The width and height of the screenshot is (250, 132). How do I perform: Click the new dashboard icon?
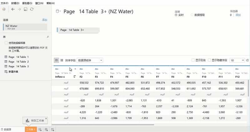[46, 129]
